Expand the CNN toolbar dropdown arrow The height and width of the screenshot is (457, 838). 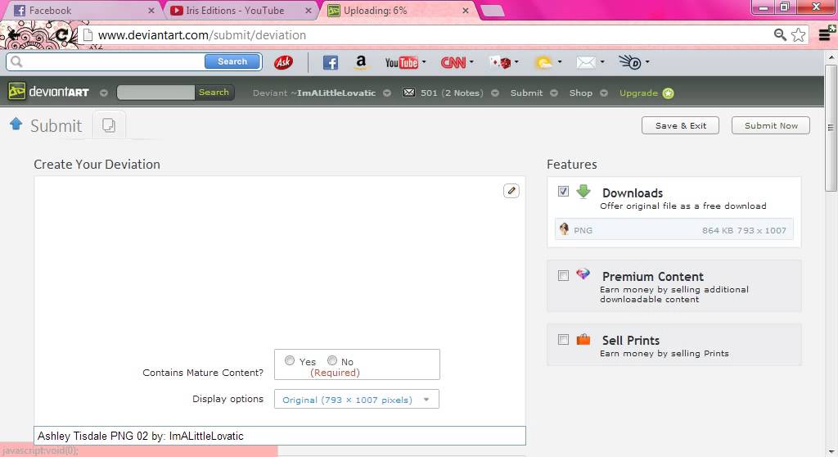pyautogui.click(x=471, y=62)
